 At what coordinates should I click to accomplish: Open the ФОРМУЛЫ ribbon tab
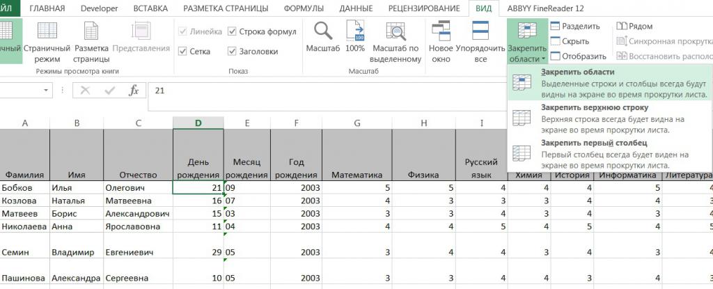coord(304,8)
